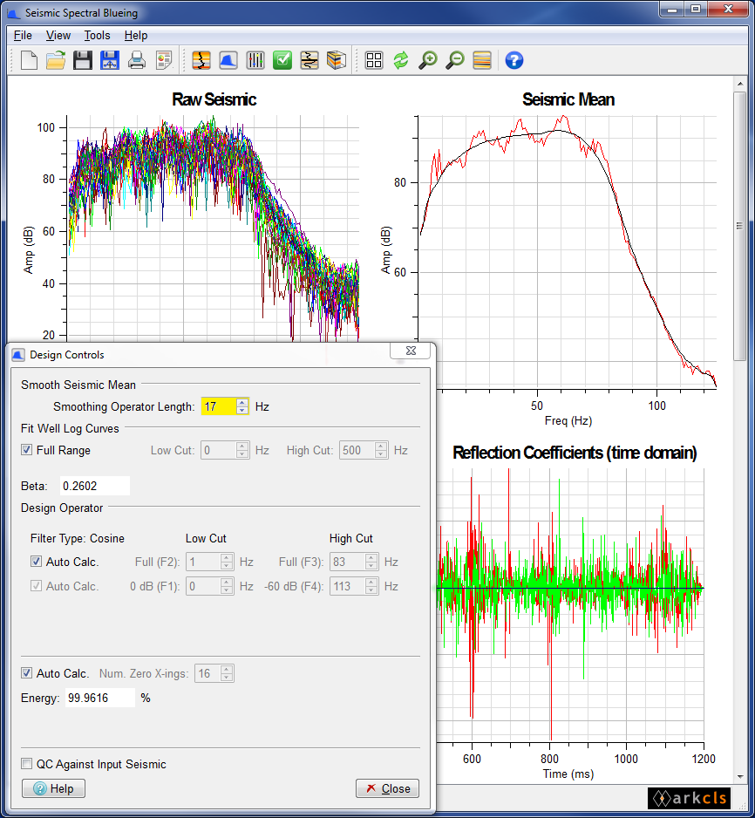The height and width of the screenshot is (818, 755).
Task: Click the Num. Zero X-ings 16 value field
Action: [207, 673]
